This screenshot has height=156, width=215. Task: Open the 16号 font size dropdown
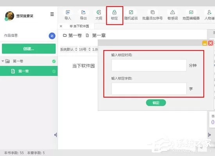[85, 49]
